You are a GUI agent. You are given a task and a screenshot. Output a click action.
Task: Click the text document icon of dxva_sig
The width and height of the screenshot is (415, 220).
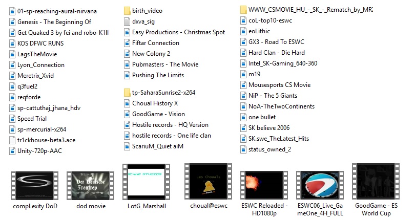coord(127,21)
